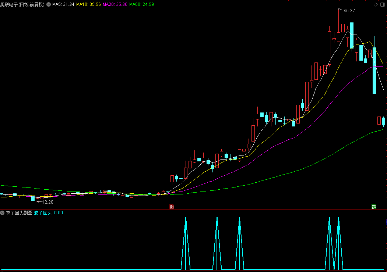Open the dropdown beside 奥联电子 chart title
The width and height of the screenshot is (387, 272).
(x=49, y=4)
